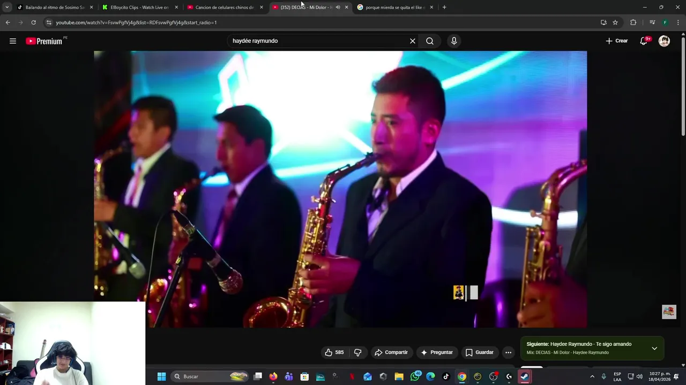Share the video via Compartir

[x=391, y=352]
